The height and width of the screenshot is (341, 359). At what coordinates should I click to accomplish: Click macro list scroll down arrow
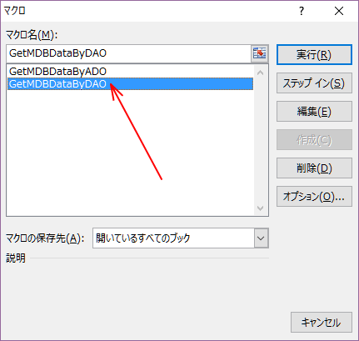pyautogui.click(x=260, y=208)
